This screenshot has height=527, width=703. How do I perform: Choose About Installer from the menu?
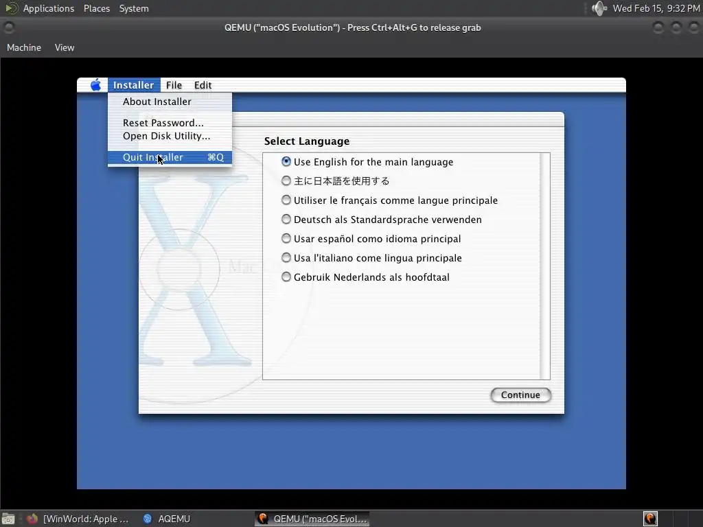pos(170,102)
